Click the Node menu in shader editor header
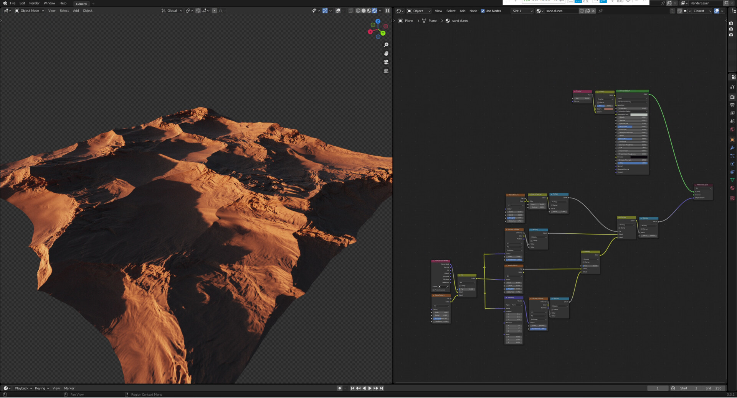The width and height of the screenshot is (737, 398). (473, 11)
